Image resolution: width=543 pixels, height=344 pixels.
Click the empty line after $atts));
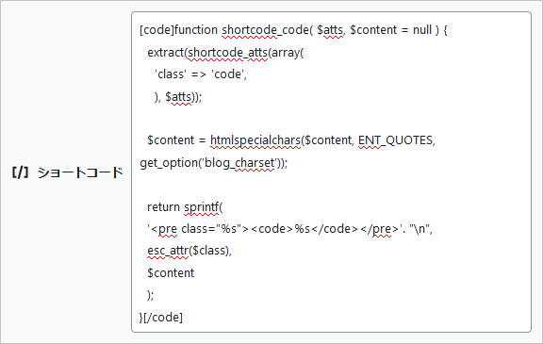331,119
